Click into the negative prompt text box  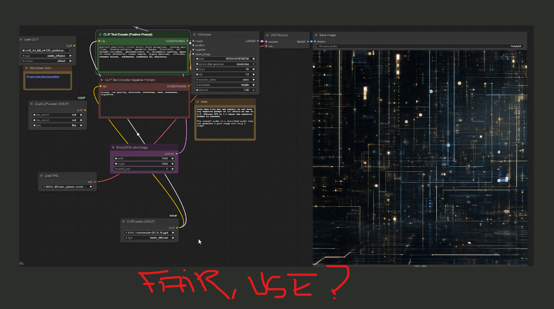click(144, 103)
